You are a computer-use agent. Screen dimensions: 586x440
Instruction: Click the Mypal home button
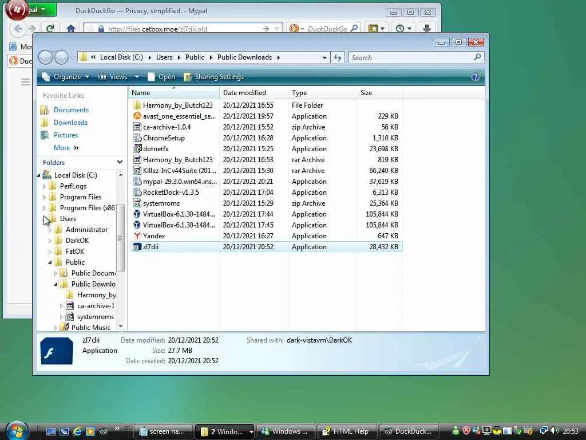click(x=71, y=29)
